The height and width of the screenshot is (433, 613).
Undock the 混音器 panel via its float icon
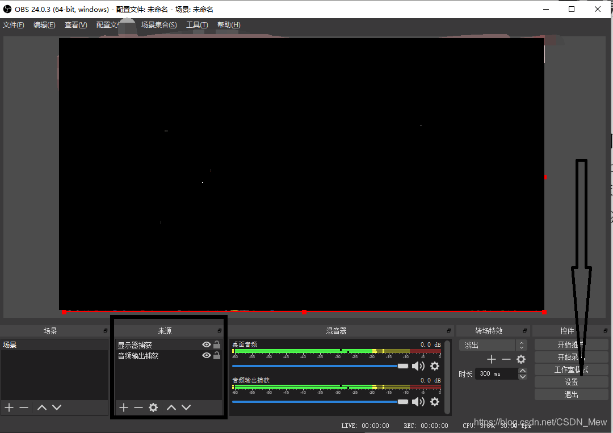point(449,331)
